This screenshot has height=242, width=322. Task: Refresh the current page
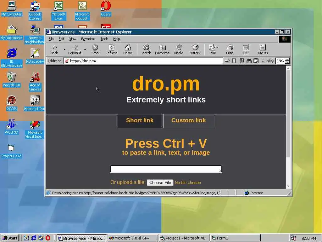(111, 49)
